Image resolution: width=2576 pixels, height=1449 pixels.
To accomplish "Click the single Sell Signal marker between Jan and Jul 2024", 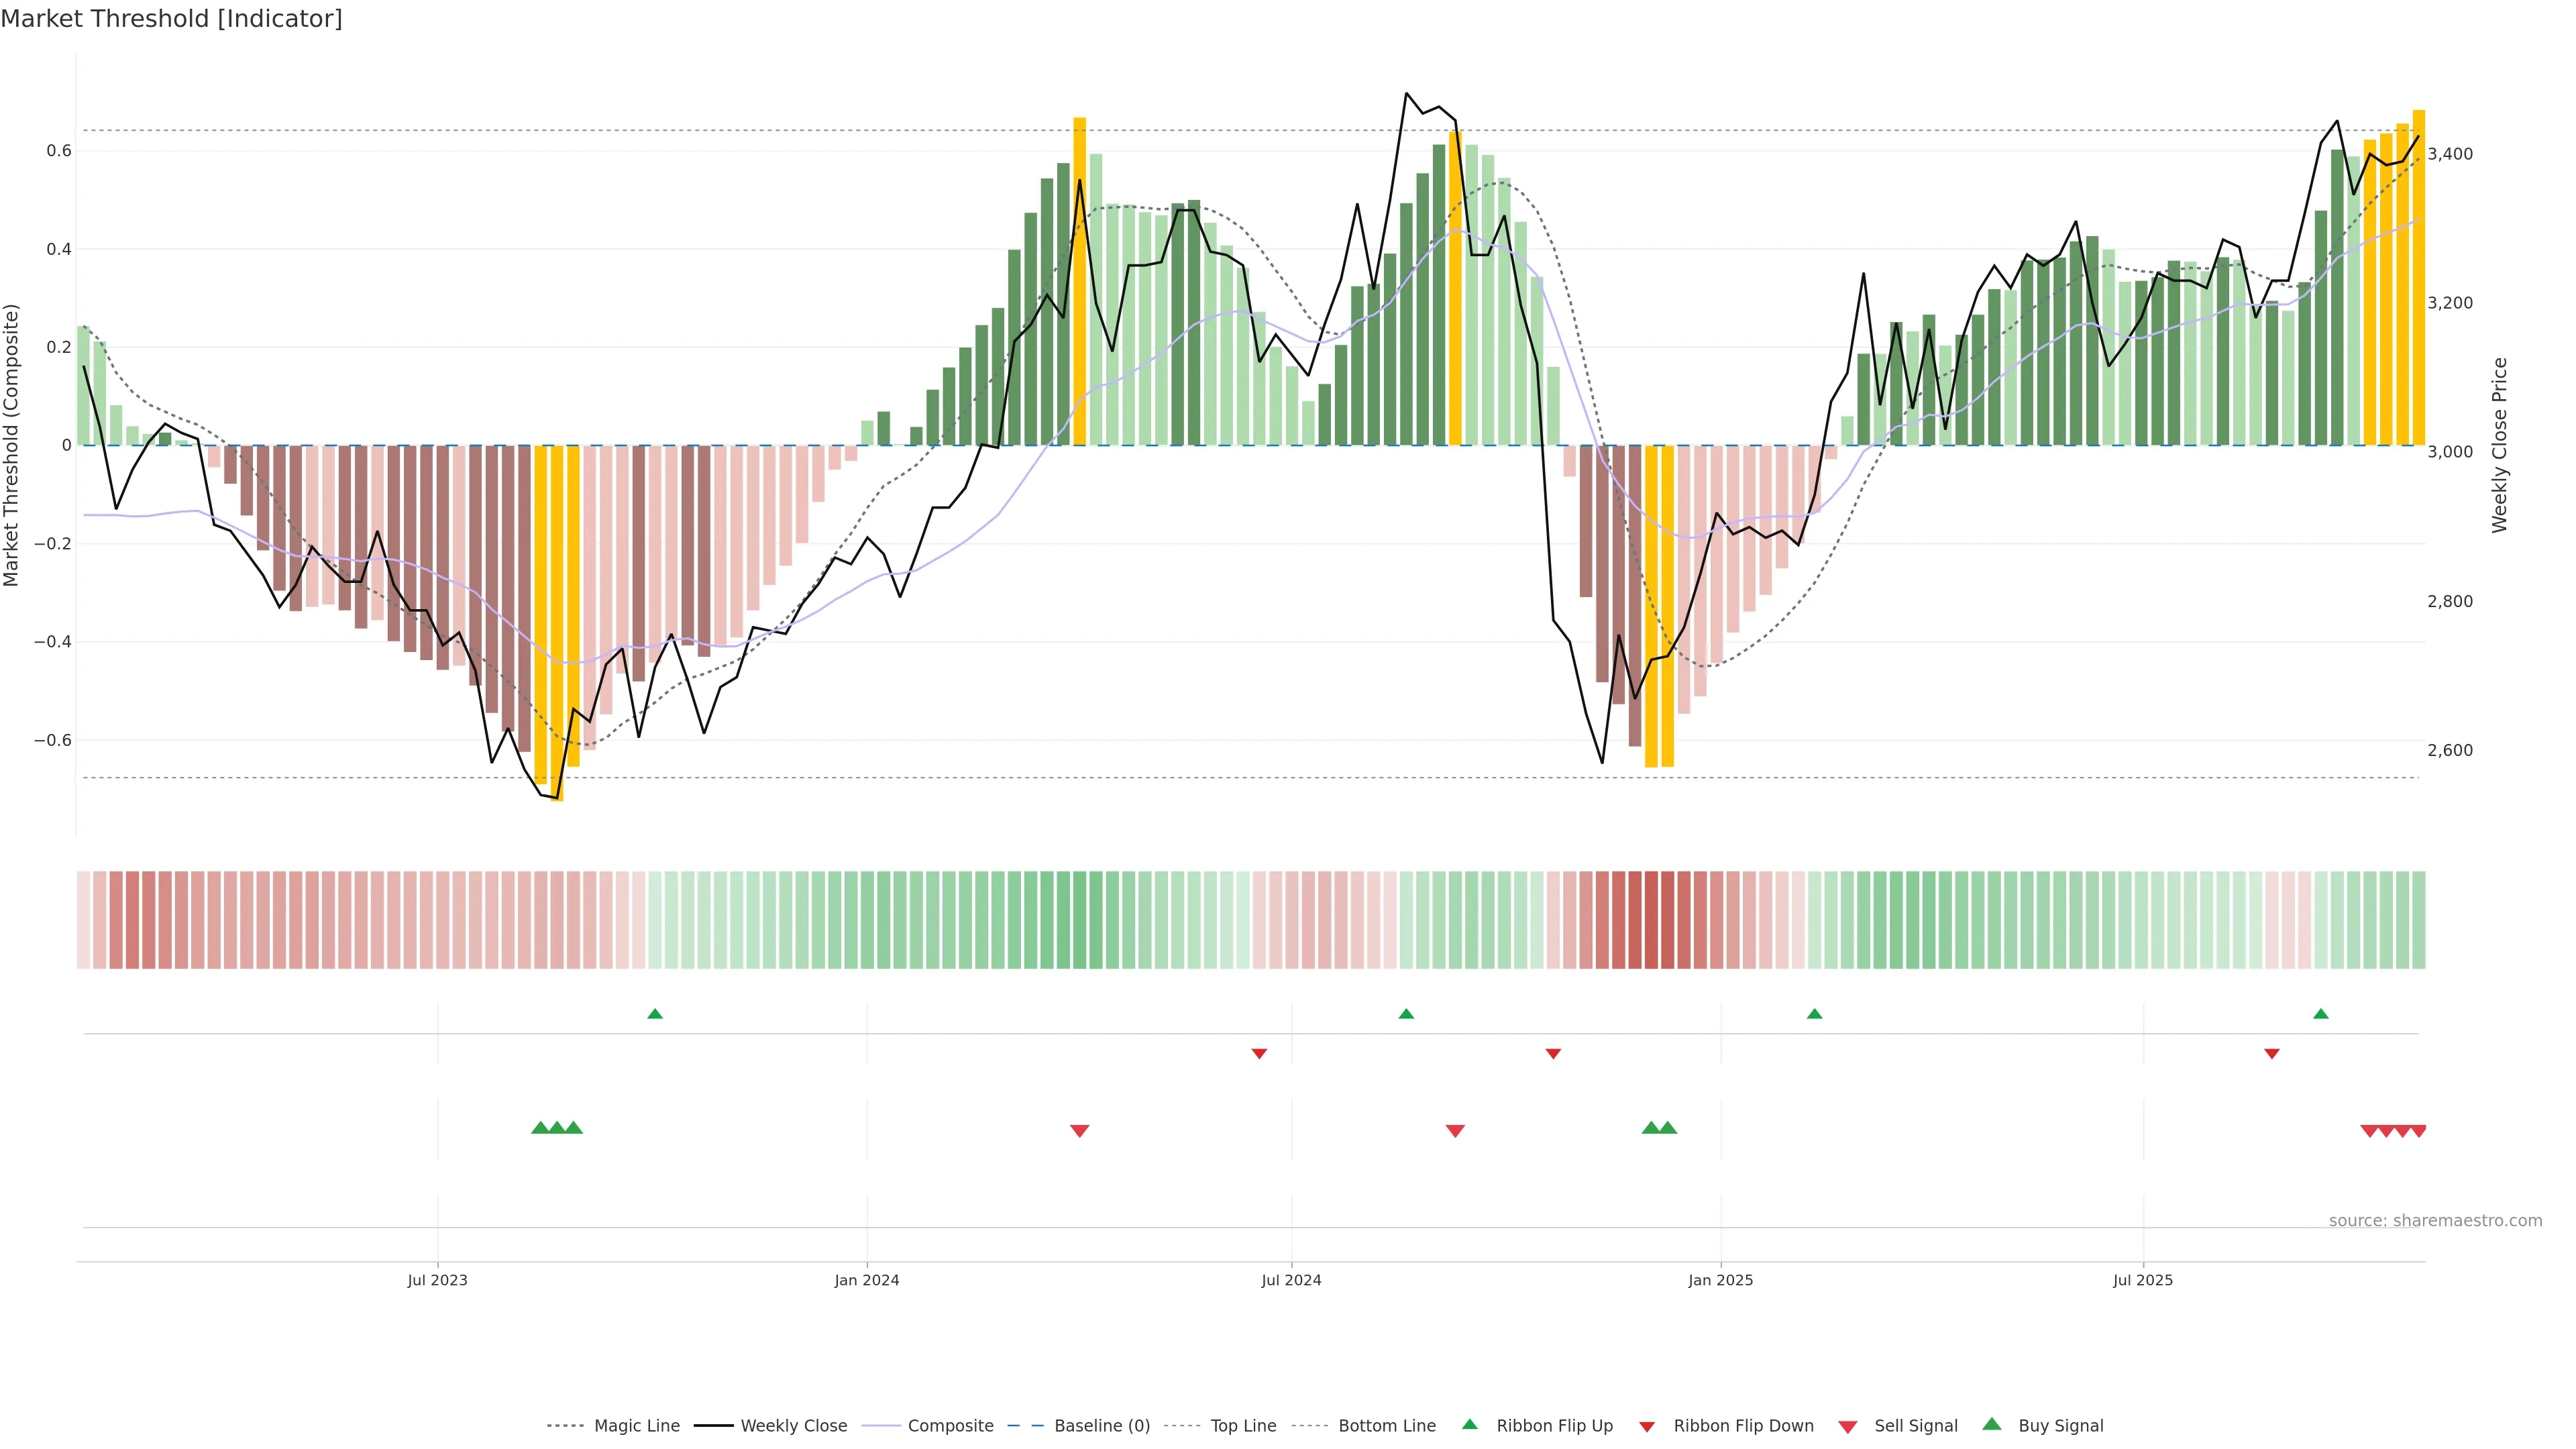I will point(1079,1131).
